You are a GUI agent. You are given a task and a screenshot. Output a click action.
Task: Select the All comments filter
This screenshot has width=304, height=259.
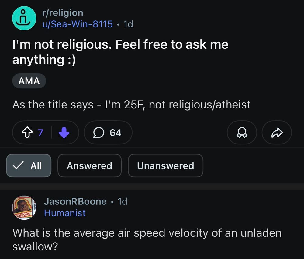click(29, 166)
